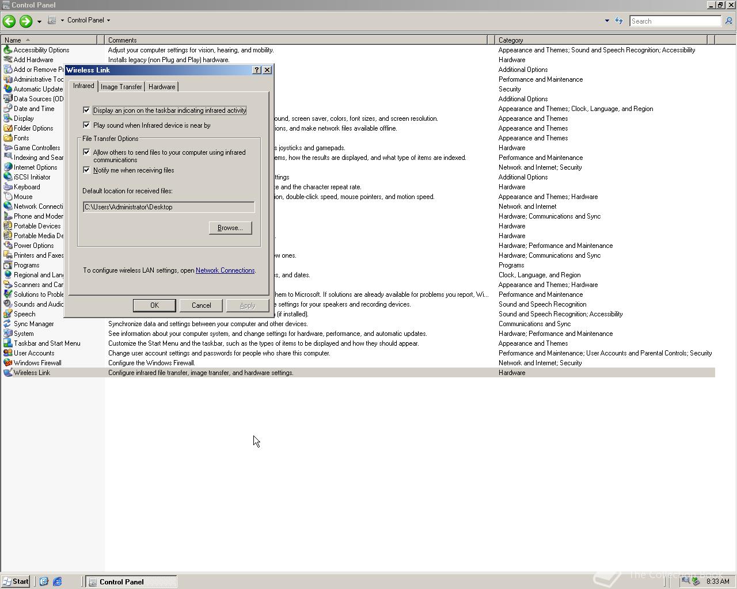Toggle Allow others to send files checkbox
The height and width of the screenshot is (589, 737).
click(86, 152)
